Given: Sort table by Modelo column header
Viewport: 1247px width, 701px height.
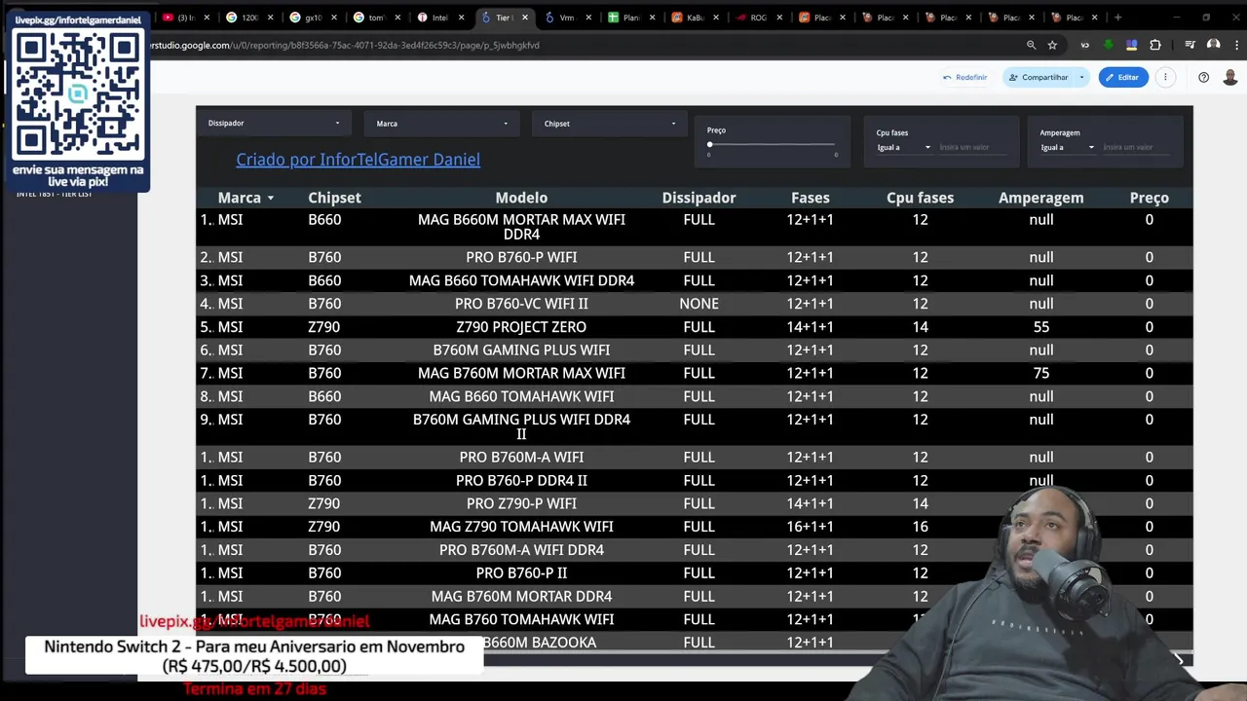Looking at the screenshot, I should tap(521, 198).
